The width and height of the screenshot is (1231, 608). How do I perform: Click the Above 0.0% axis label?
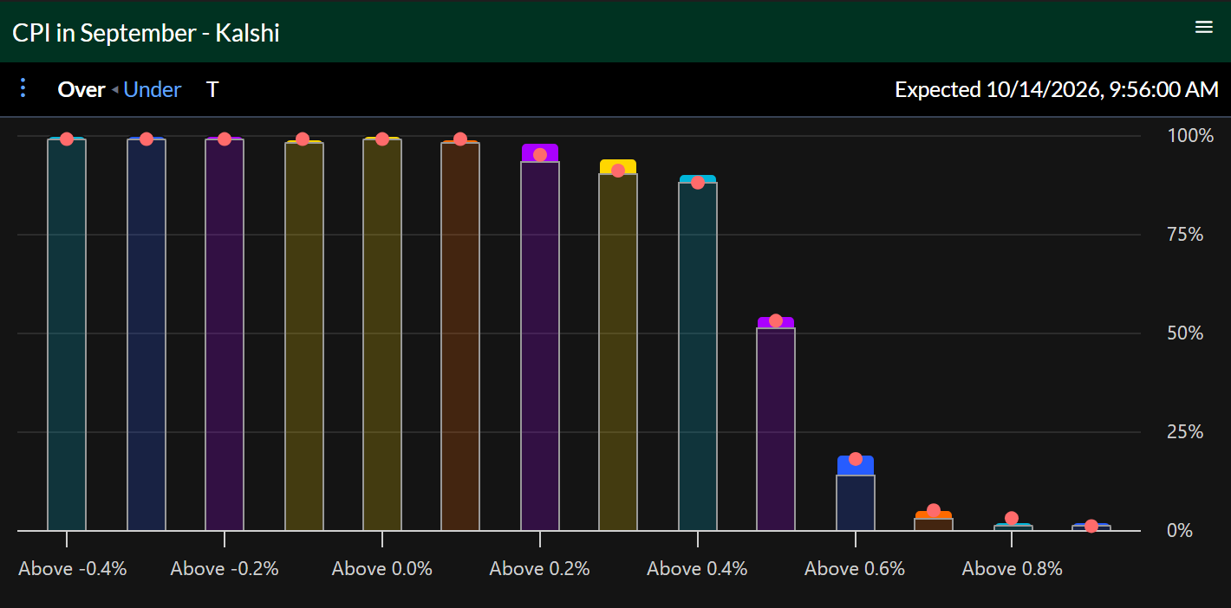pos(382,569)
